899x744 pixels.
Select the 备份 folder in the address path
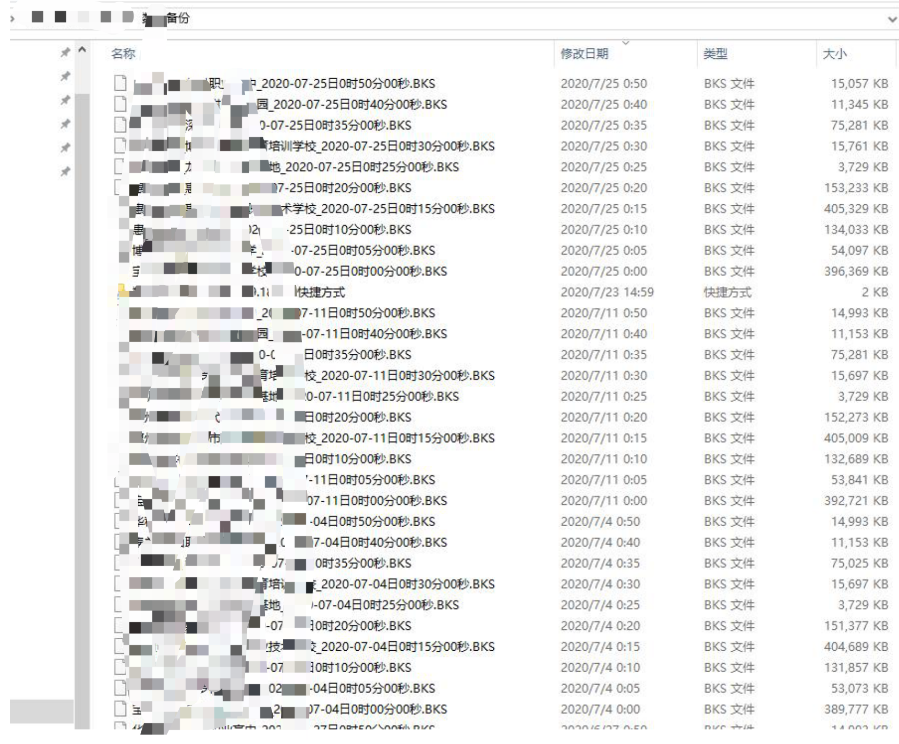[x=177, y=18]
